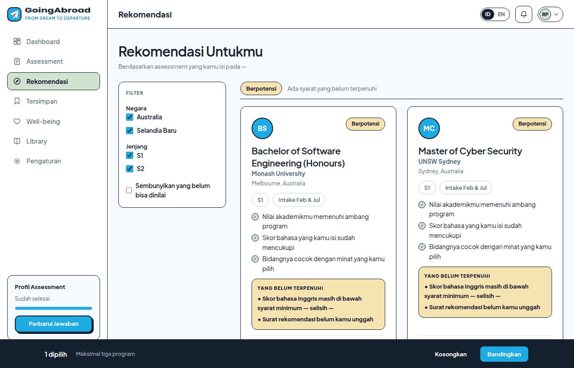Click "Surat rekomendasi belum kamu unggah" on Monash card
Image resolution: width=574 pixels, height=368 pixels.
click(x=318, y=320)
